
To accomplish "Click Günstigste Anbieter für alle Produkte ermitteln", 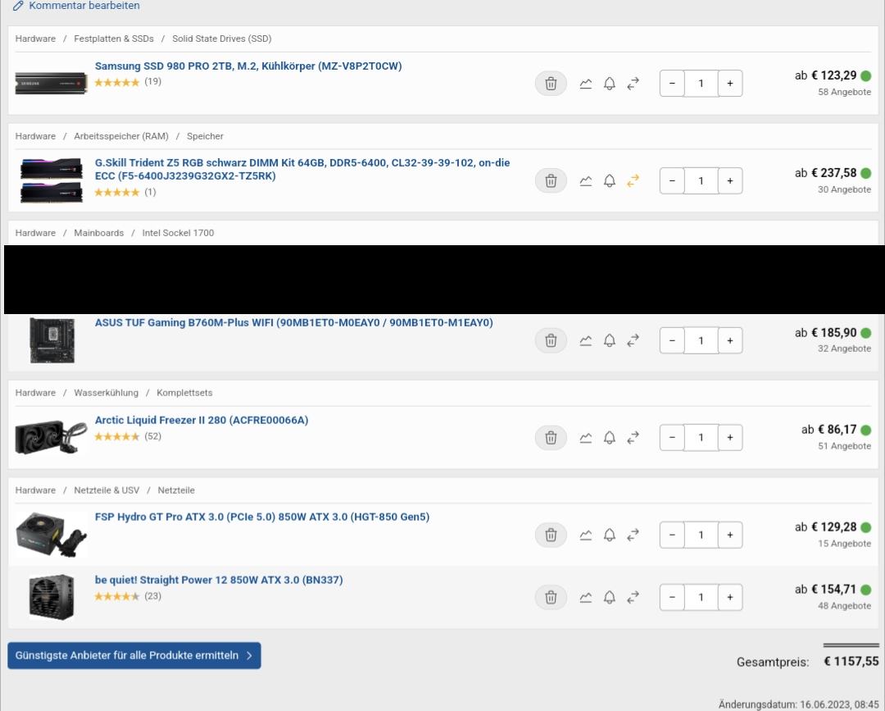I will pos(134,656).
